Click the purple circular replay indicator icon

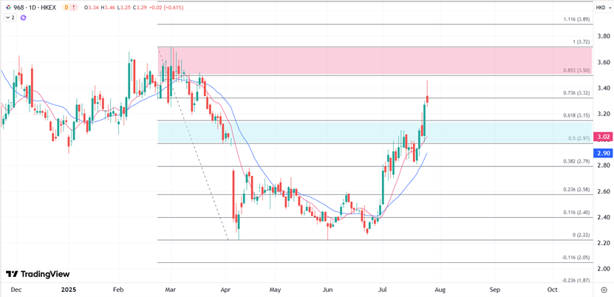pos(23,18)
